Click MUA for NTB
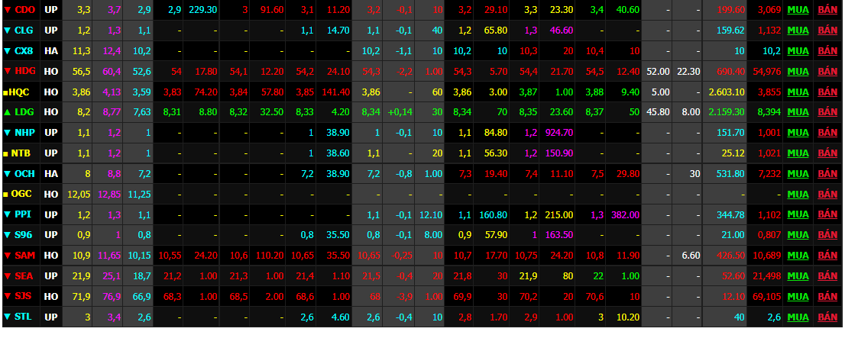 798,153
